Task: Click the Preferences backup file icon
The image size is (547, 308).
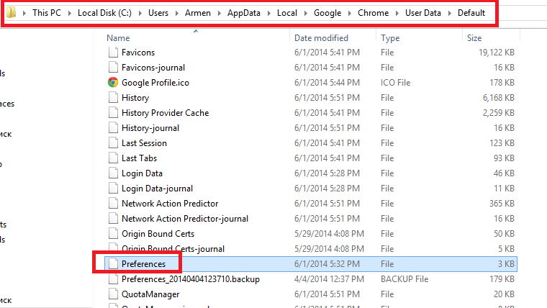Action: point(113,279)
